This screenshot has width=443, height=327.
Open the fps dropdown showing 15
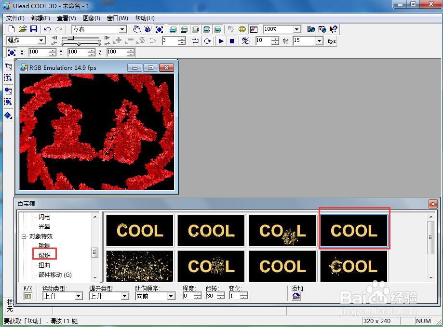319,41
